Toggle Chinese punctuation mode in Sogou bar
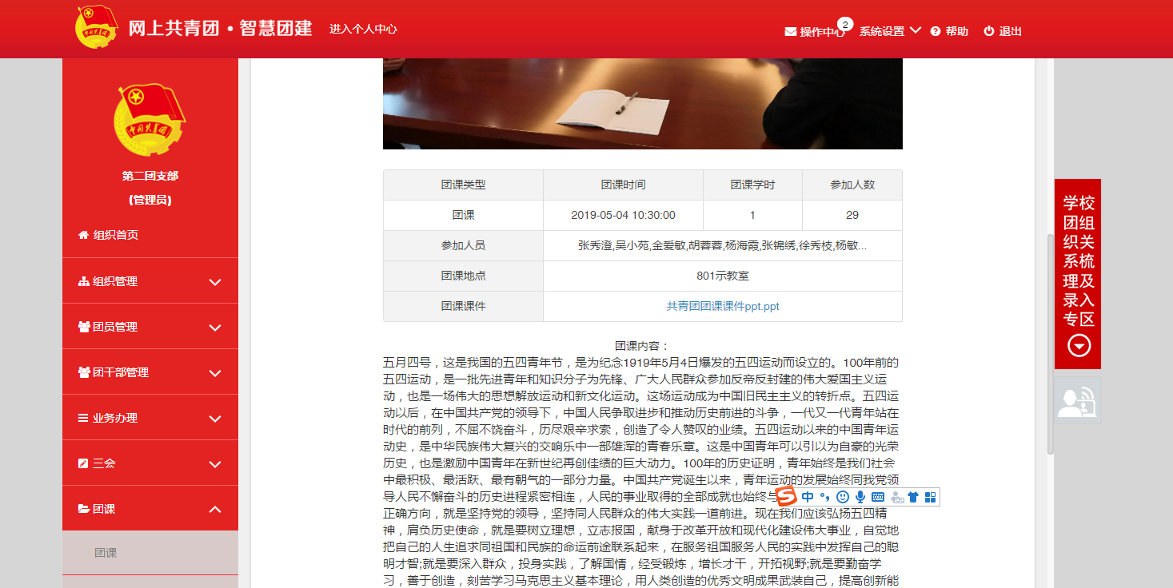The image size is (1173, 588). coord(824,497)
